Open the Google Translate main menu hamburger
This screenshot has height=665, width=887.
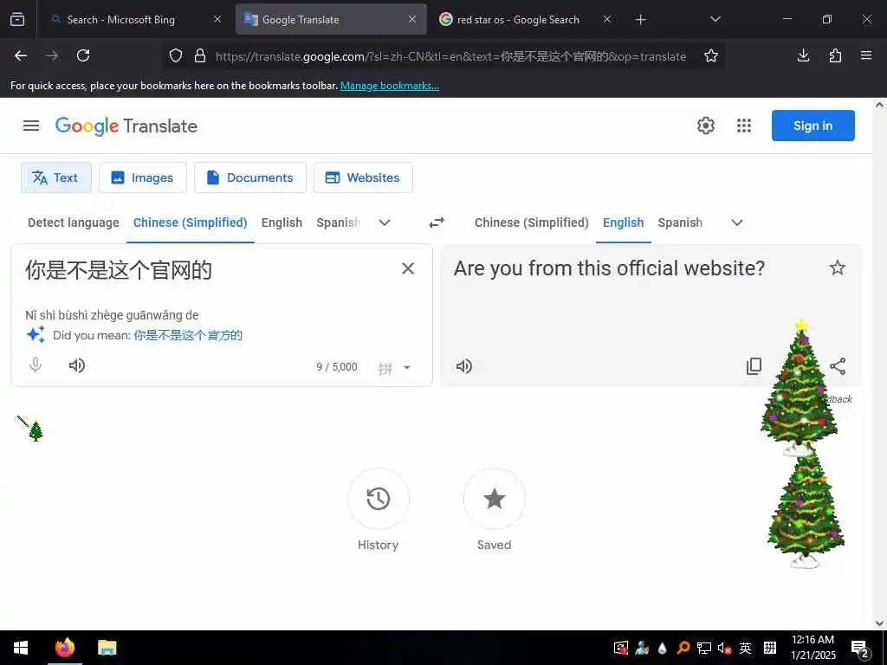point(31,126)
